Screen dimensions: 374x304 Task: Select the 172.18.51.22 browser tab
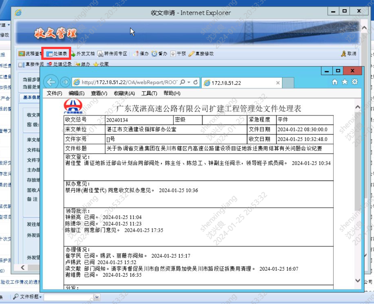click(242, 83)
